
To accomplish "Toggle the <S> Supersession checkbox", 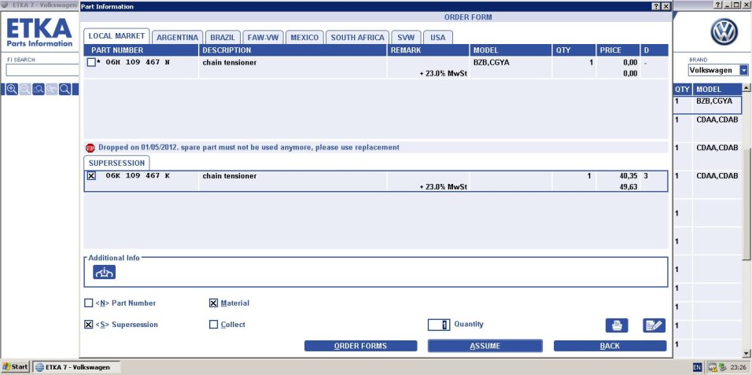I will [88, 325].
